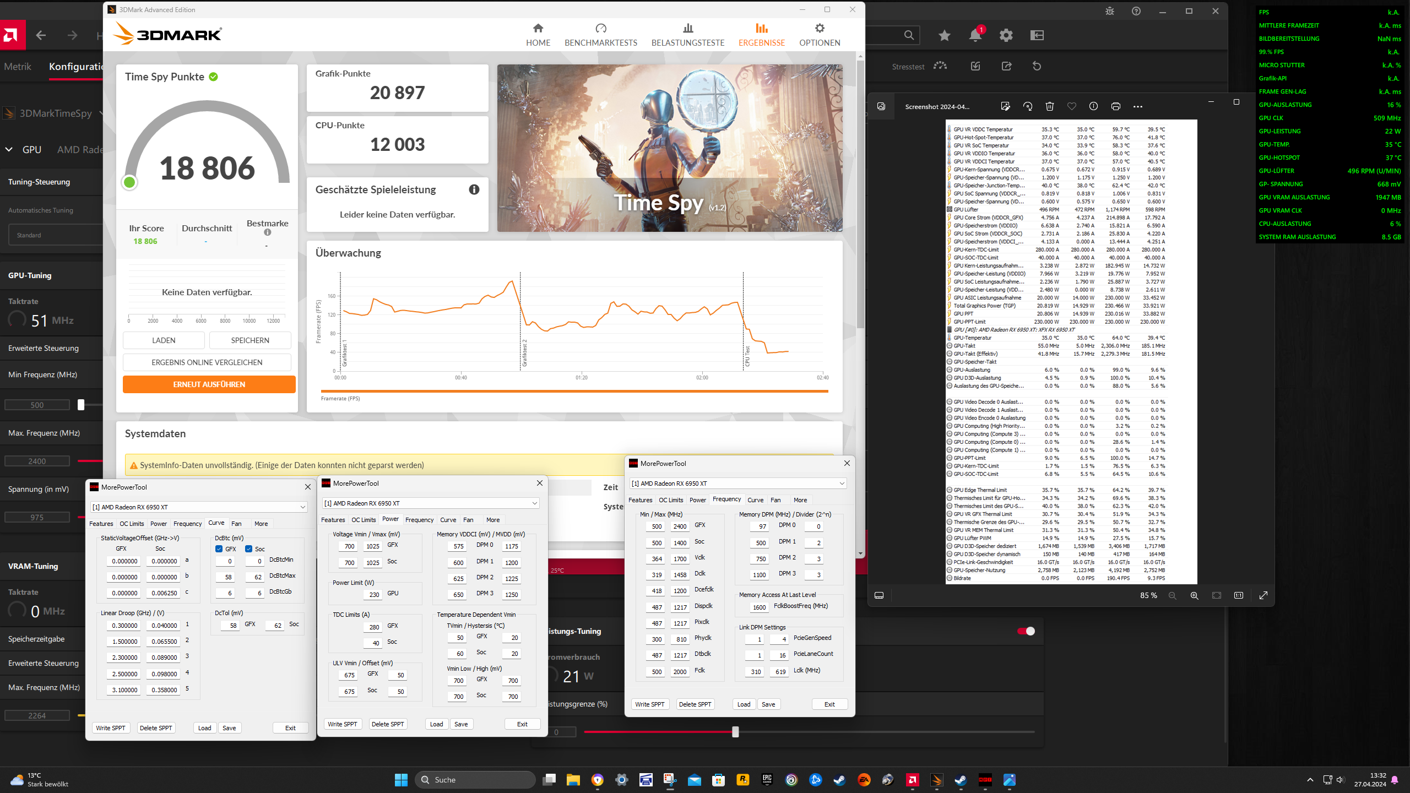Click the notification bell in AMD Software

coord(975,35)
